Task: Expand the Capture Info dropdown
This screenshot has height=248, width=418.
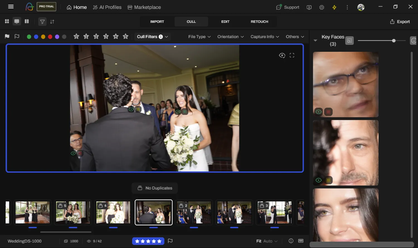Action: coord(264,36)
